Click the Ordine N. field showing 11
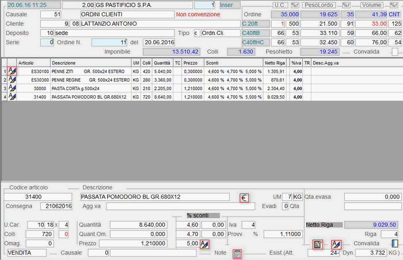403x260 pixels. (109, 42)
